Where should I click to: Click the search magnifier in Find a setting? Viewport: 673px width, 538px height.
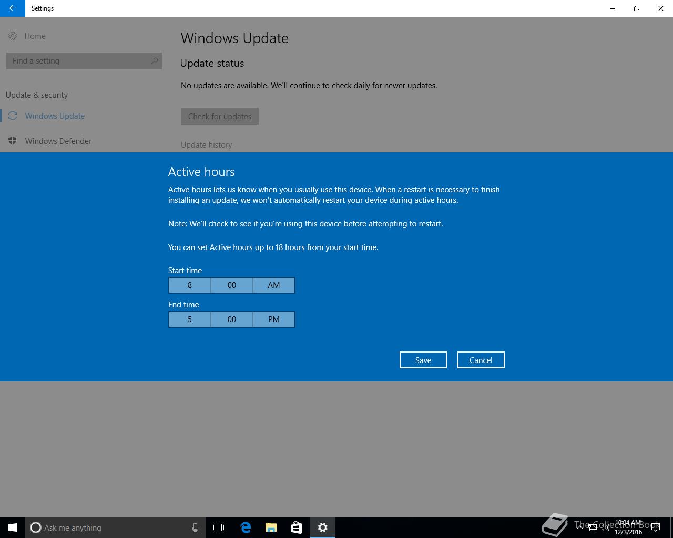click(x=155, y=61)
